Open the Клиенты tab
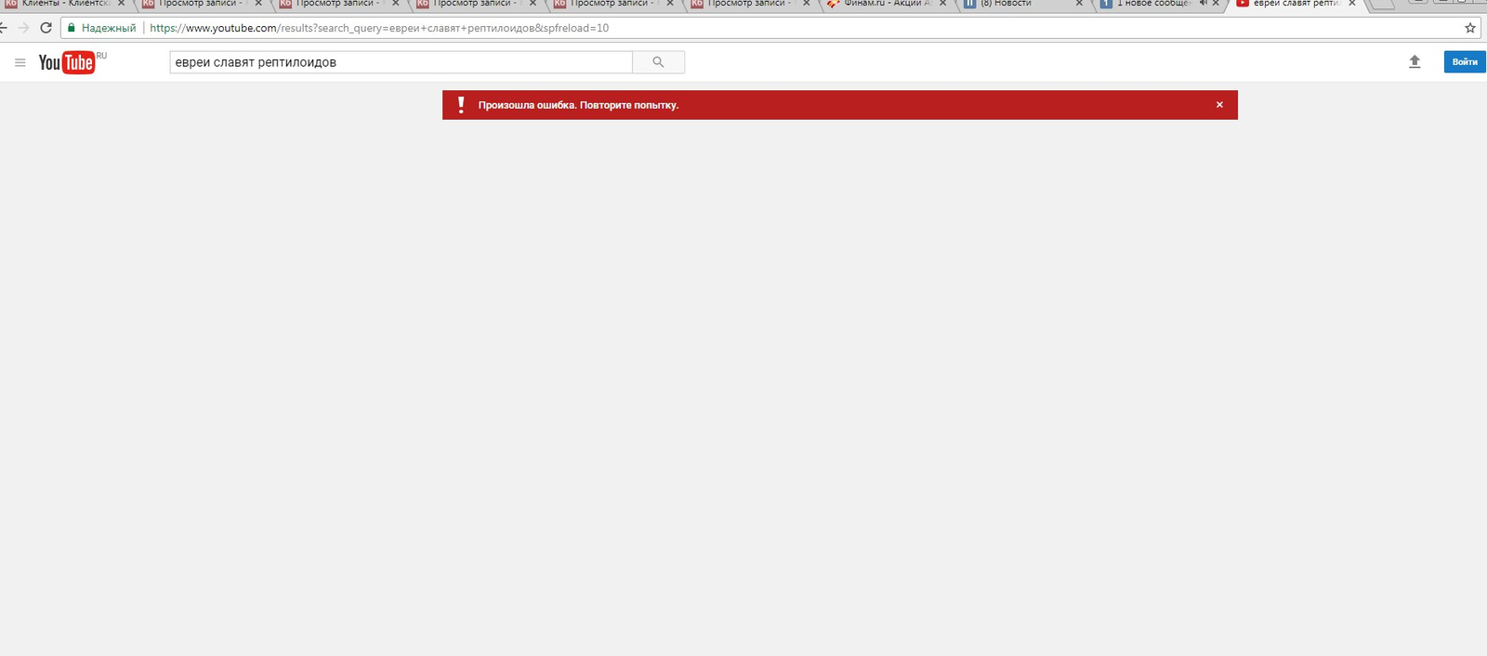 pos(60,4)
